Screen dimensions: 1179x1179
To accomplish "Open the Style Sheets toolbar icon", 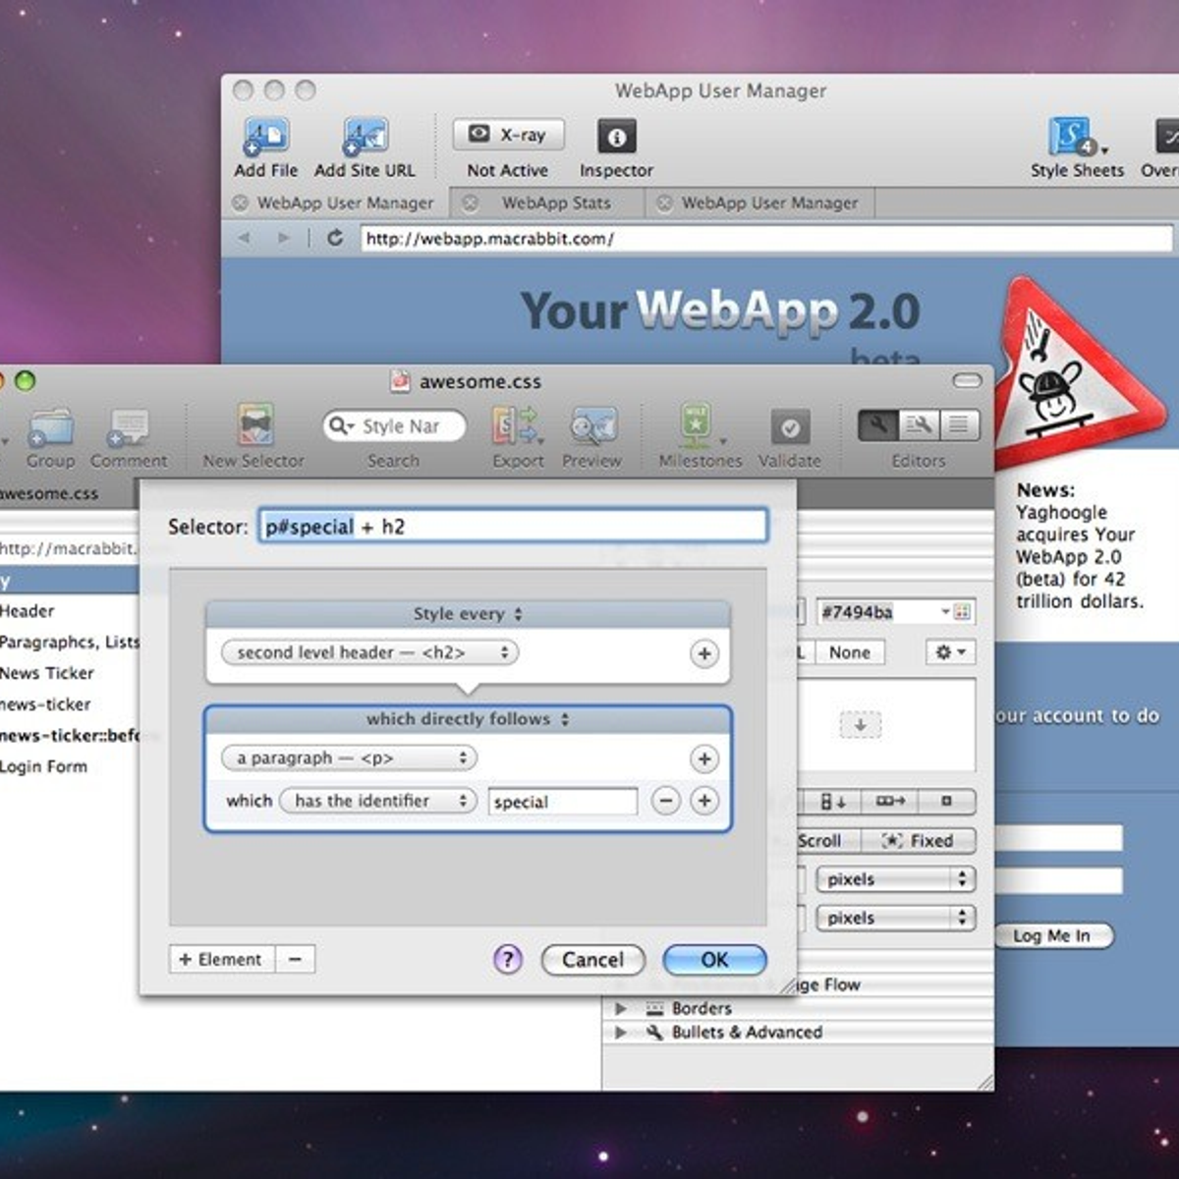I will 1072,137.
